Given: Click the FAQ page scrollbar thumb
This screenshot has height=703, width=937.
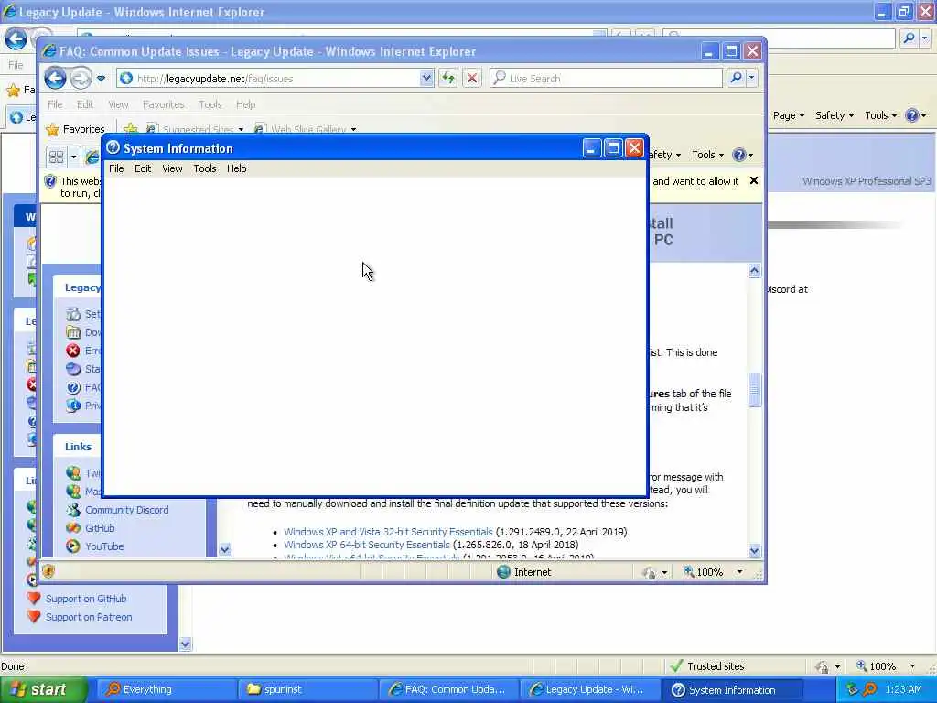Looking at the screenshot, I should [x=754, y=390].
